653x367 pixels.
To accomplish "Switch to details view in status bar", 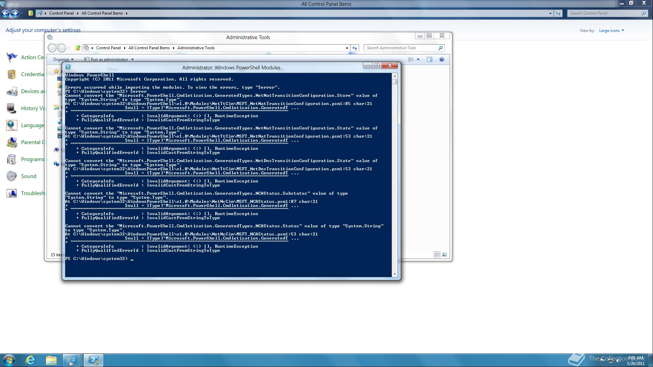I will [x=437, y=255].
